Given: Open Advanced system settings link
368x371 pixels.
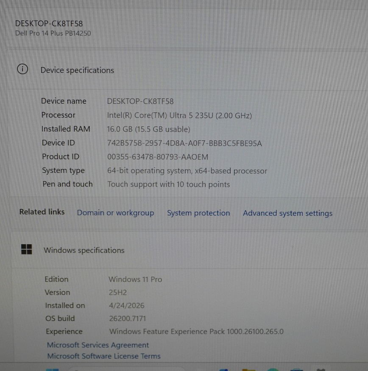Looking at the screenshot, I should coord(287,213).
